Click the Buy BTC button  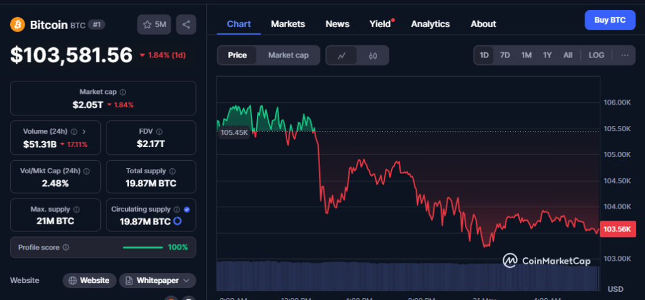point(610,20)
